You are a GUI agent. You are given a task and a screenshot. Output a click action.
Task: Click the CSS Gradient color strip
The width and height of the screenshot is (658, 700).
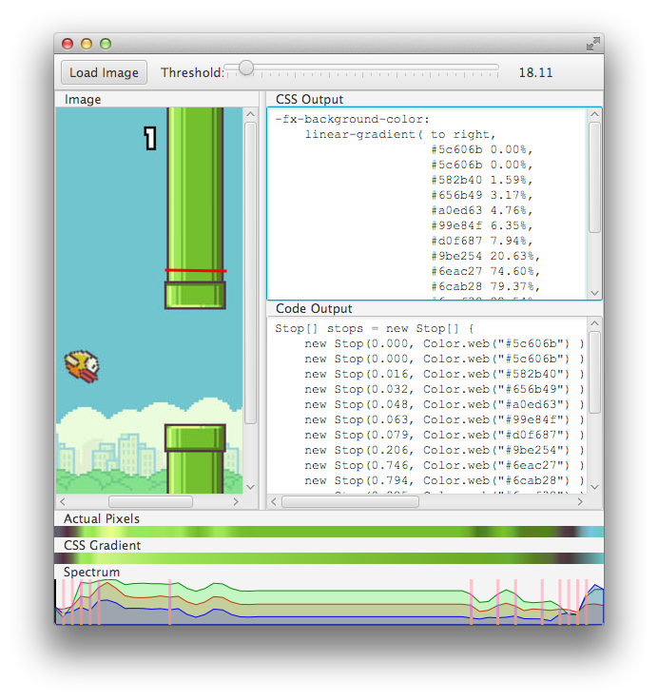pyautogui.click(x=329, y=558)
